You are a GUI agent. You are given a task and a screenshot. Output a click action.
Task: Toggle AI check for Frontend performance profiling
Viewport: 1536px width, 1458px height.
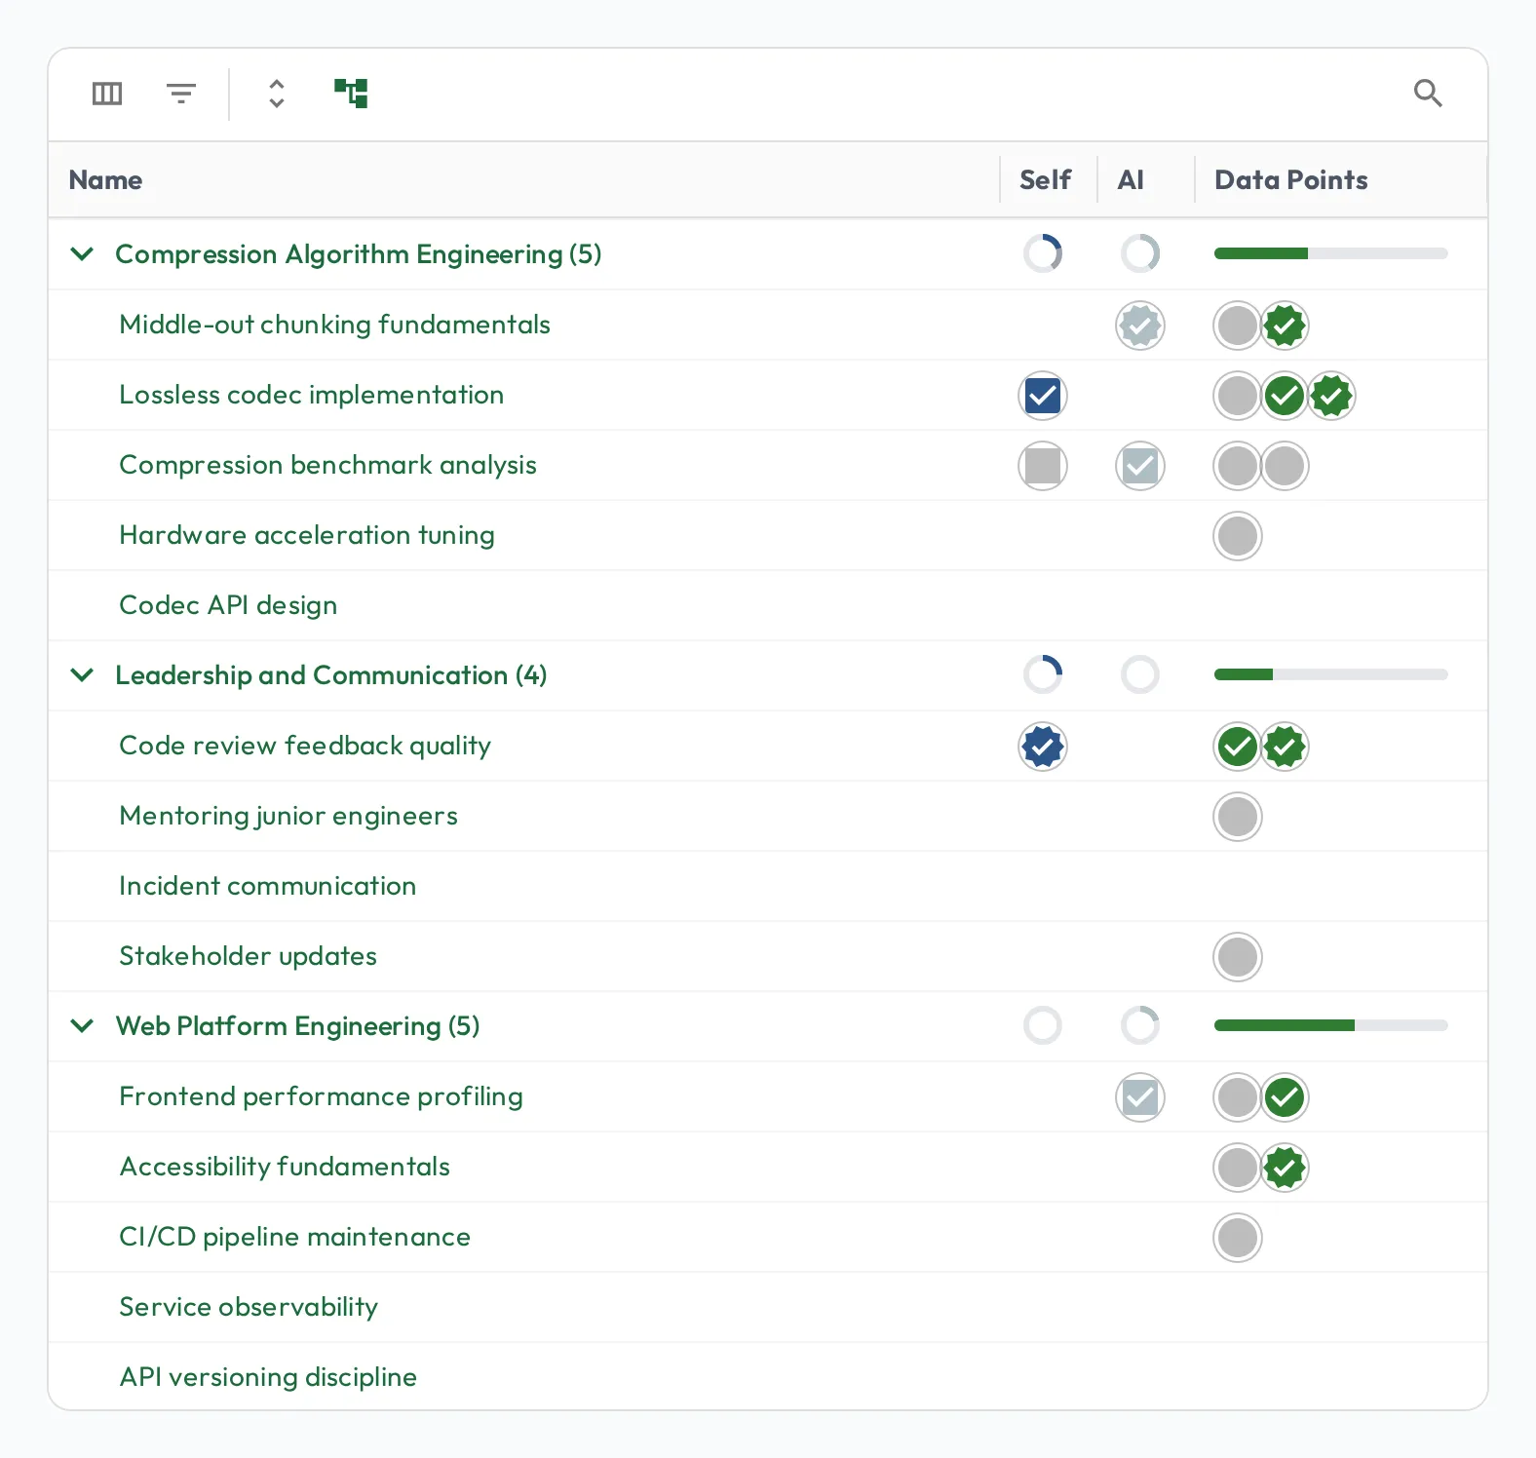tap(1140, 1097)
